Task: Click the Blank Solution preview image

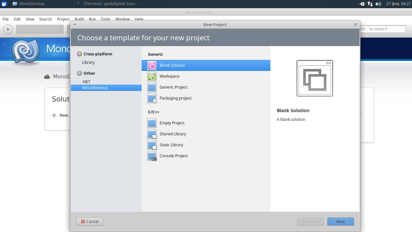Action: pos(315,78)
